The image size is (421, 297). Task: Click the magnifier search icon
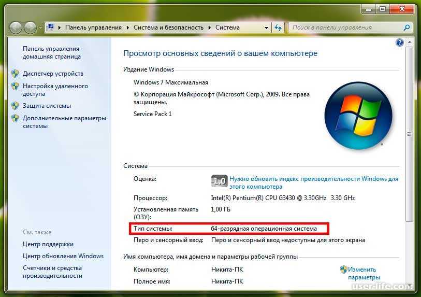[407, 27]
